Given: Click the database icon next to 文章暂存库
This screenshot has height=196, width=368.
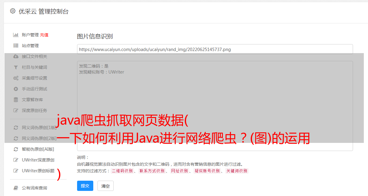Looking at the screenshot, I should click(x=16, y=100).
